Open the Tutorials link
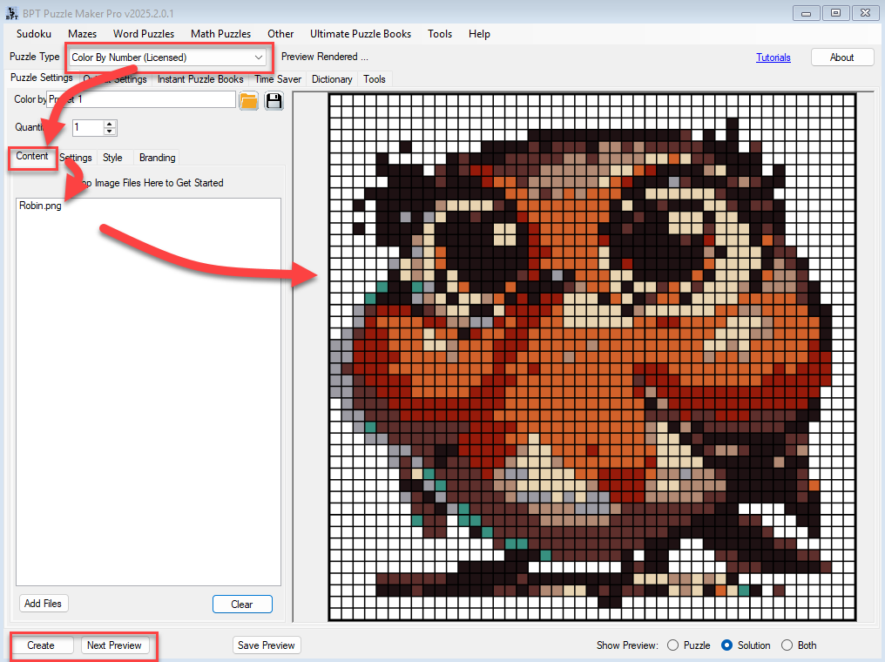Viewport: 885px width, 662px height. (x=773, y=57)
